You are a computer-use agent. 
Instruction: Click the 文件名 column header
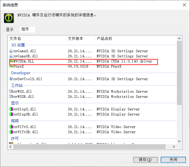pyautogui.click(x=37, y=38)
